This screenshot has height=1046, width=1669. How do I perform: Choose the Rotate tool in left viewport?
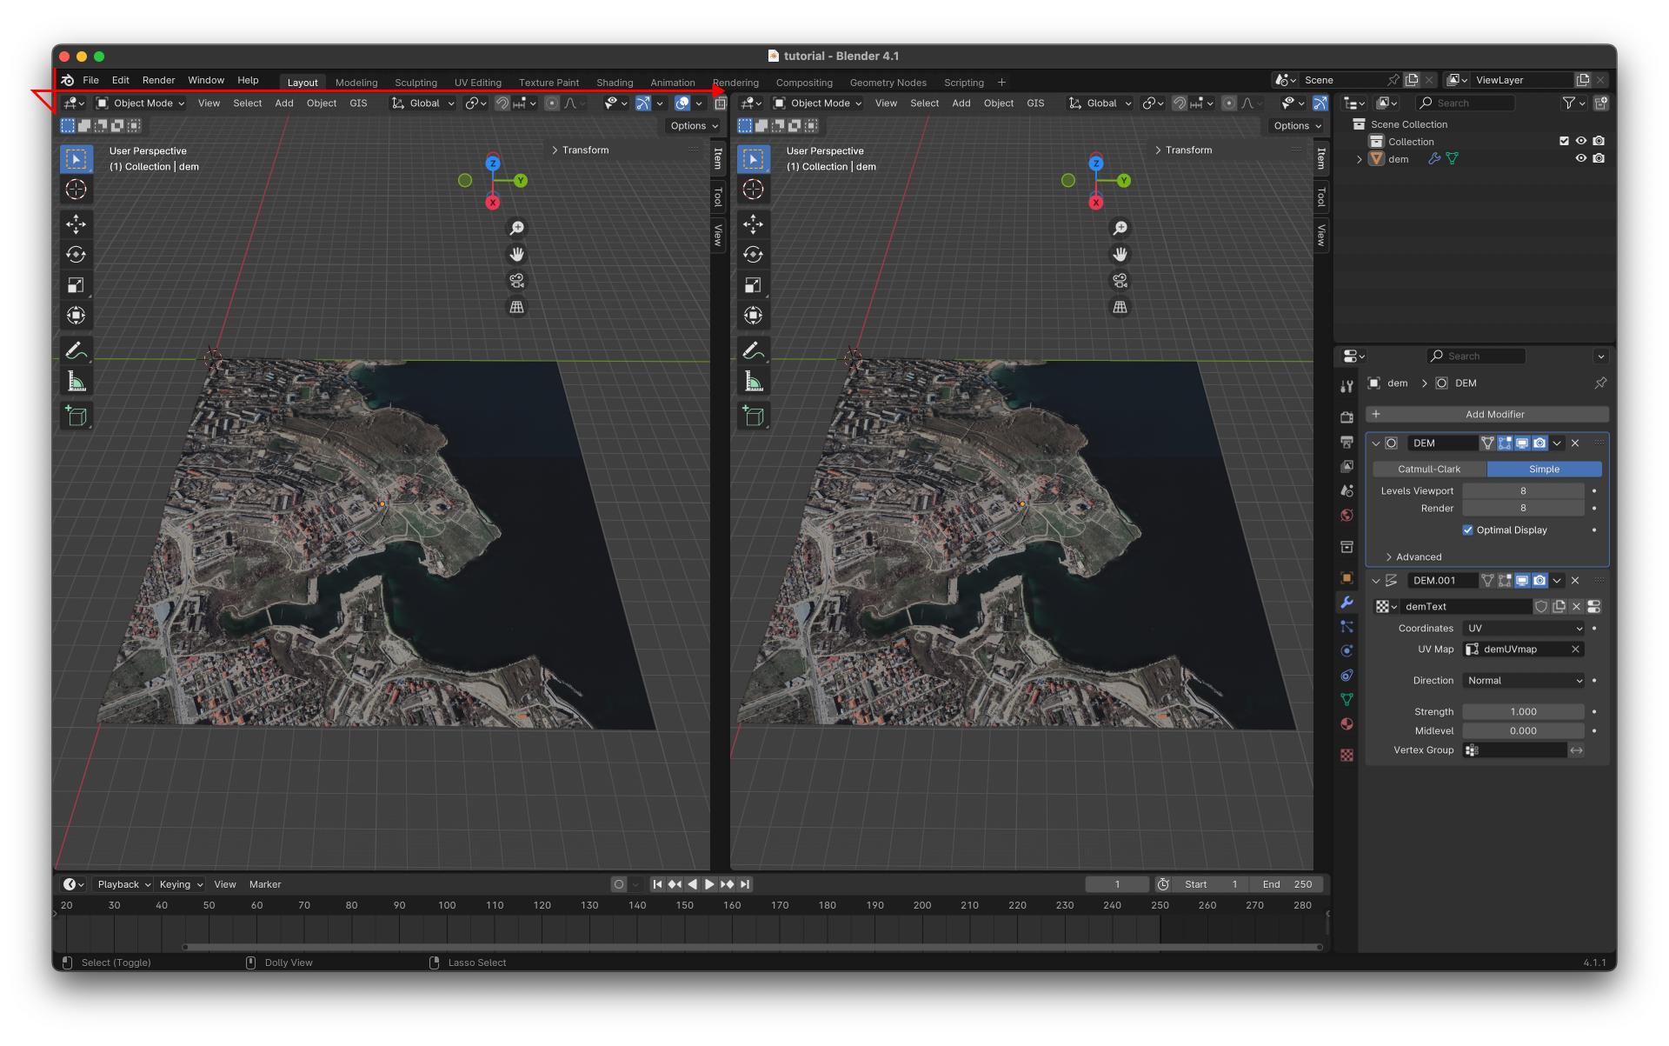click(x=76, y=255)
